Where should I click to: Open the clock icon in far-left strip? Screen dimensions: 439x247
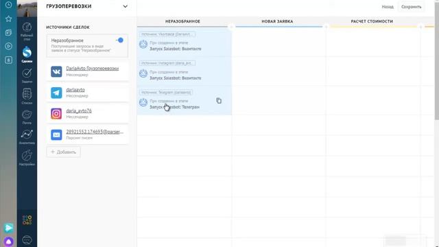coord(8,5)
